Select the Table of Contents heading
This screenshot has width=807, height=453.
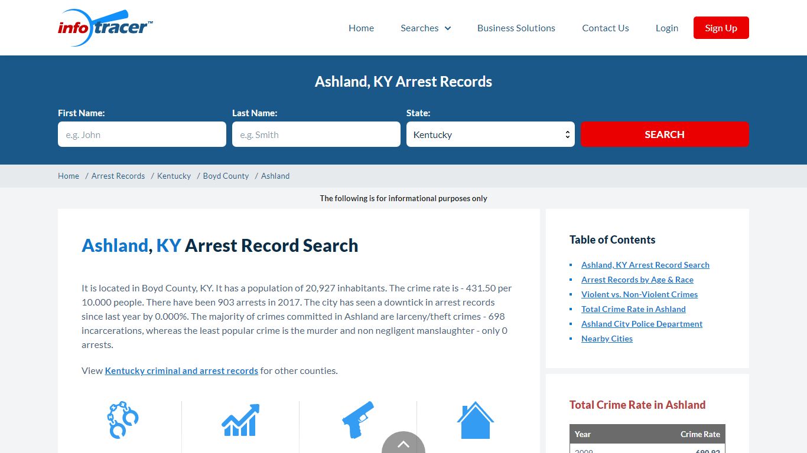tap(612, 239)
